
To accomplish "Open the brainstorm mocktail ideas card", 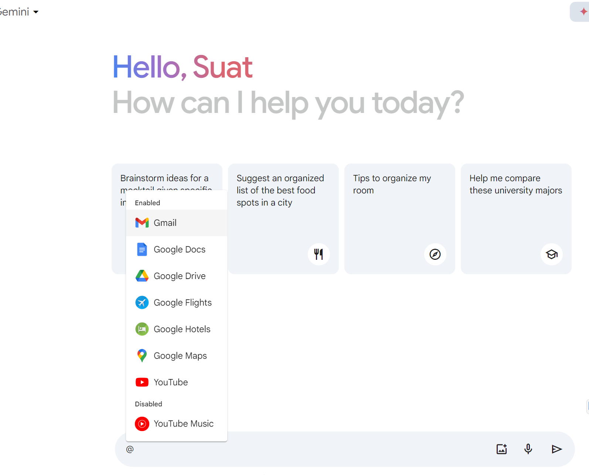I will click(x=167, y=177).
